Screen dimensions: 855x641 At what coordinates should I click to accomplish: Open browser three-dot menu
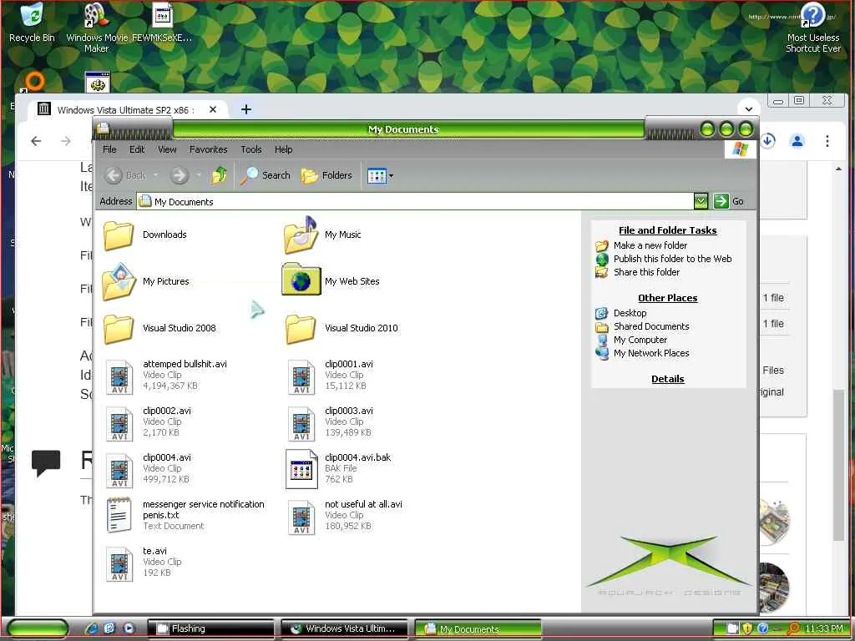pyautogui.click(x=827, y=141)
